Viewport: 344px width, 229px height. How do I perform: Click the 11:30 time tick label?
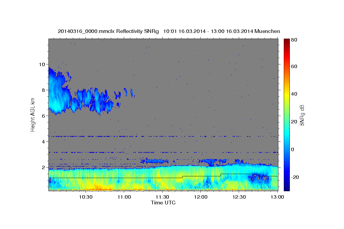coord(162,197)
